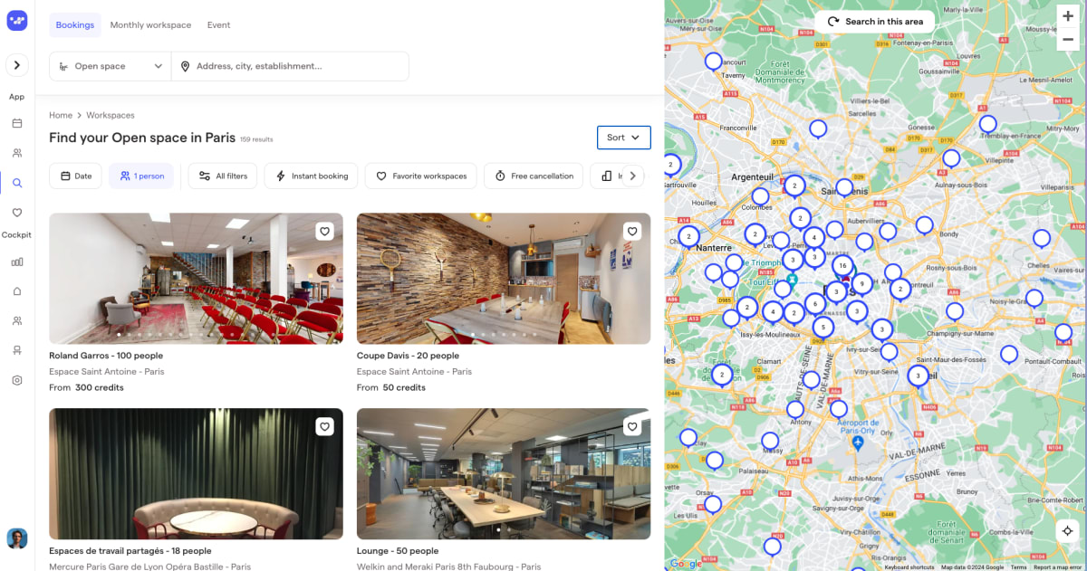This screenshot has width=1087, height=571.
Task: Open Coupe Davis photo
Action: coord(504,279)
